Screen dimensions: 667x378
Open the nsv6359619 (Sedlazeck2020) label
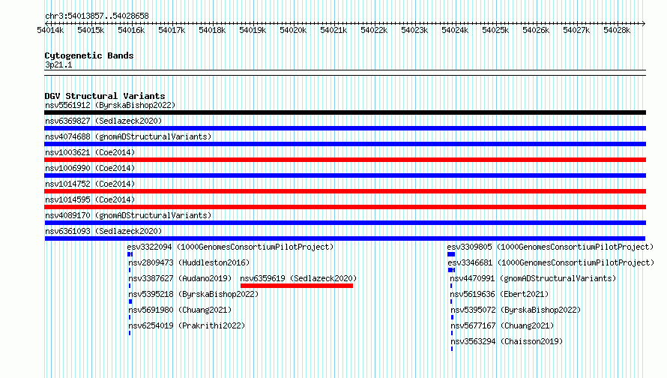click(x=298, y=278)
